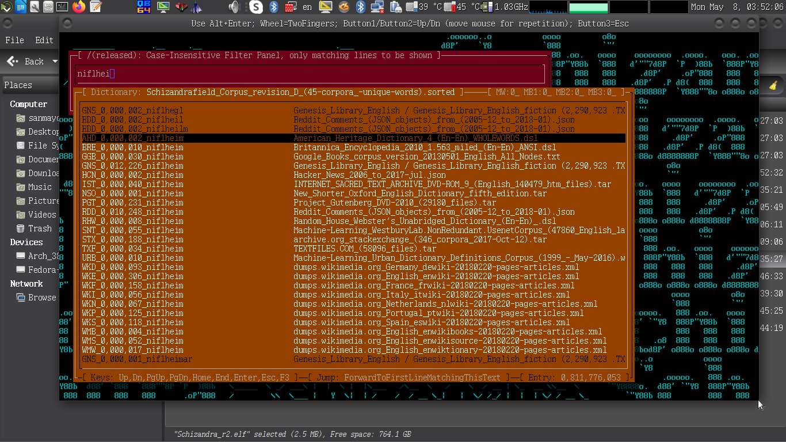Click the 'en' keyboard layout indicator
The height and width of the screenshot is (442, 786).
click(307, 7)
